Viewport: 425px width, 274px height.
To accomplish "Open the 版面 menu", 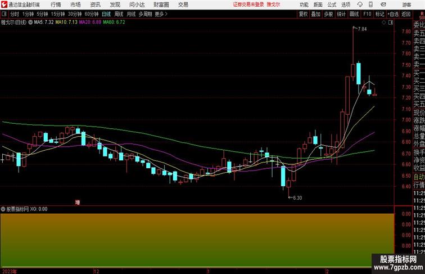I will tap(318, 5).
